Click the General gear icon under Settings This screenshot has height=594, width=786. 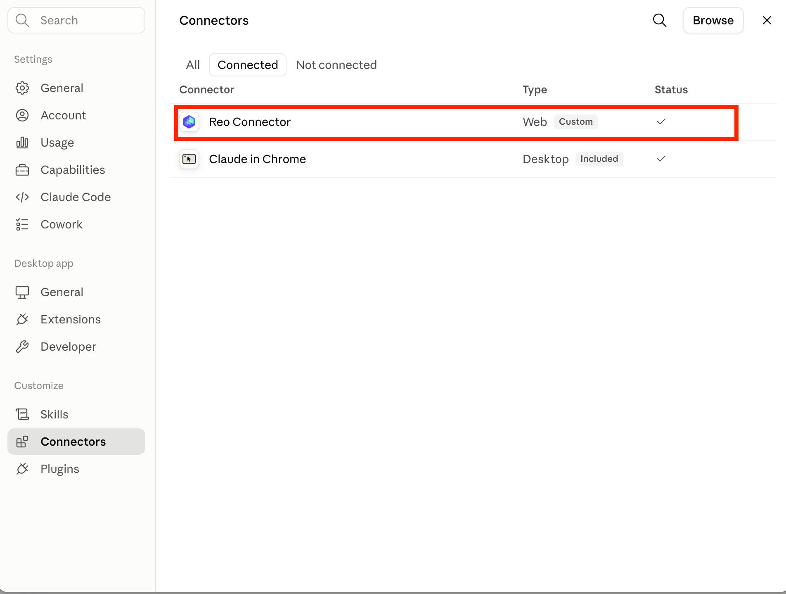[22, 88]
